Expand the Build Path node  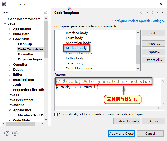10,34
